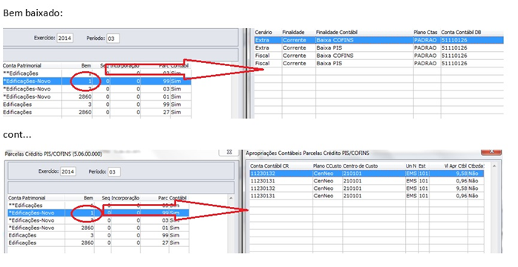Close the Apropriações Contábeis Parcelas Crédito window
Screen dimensions: 518x267
(491, 152)
